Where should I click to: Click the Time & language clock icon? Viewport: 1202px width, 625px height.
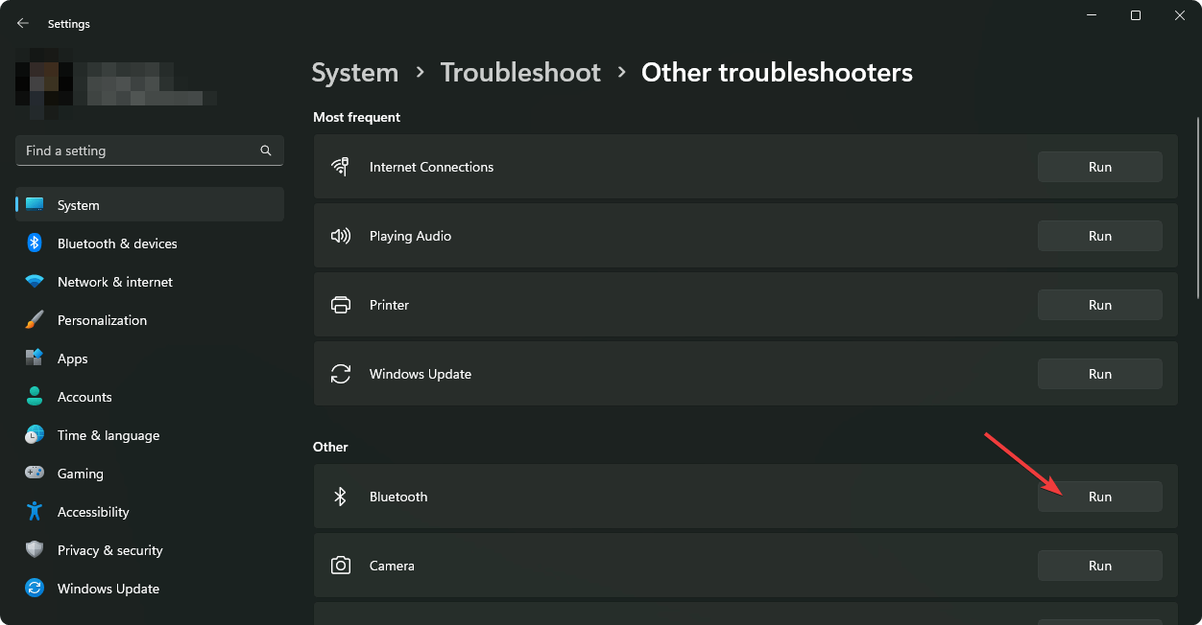click(35, 435)
